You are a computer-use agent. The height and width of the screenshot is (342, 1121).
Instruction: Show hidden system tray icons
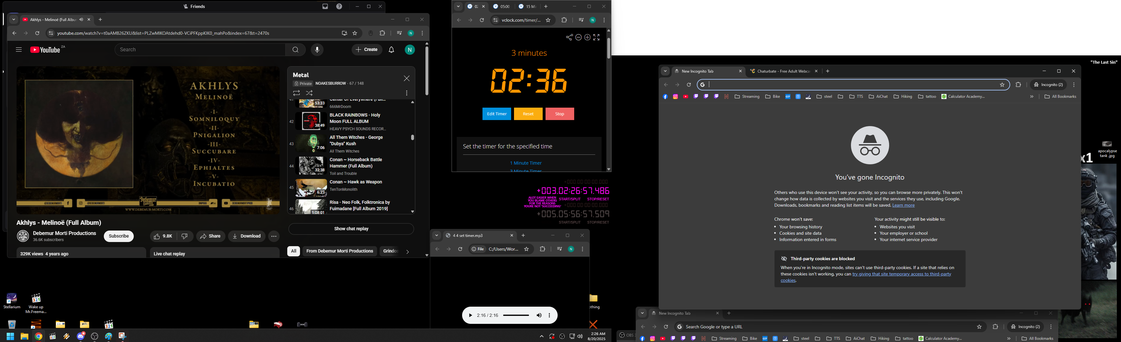(x=541, y=336)
